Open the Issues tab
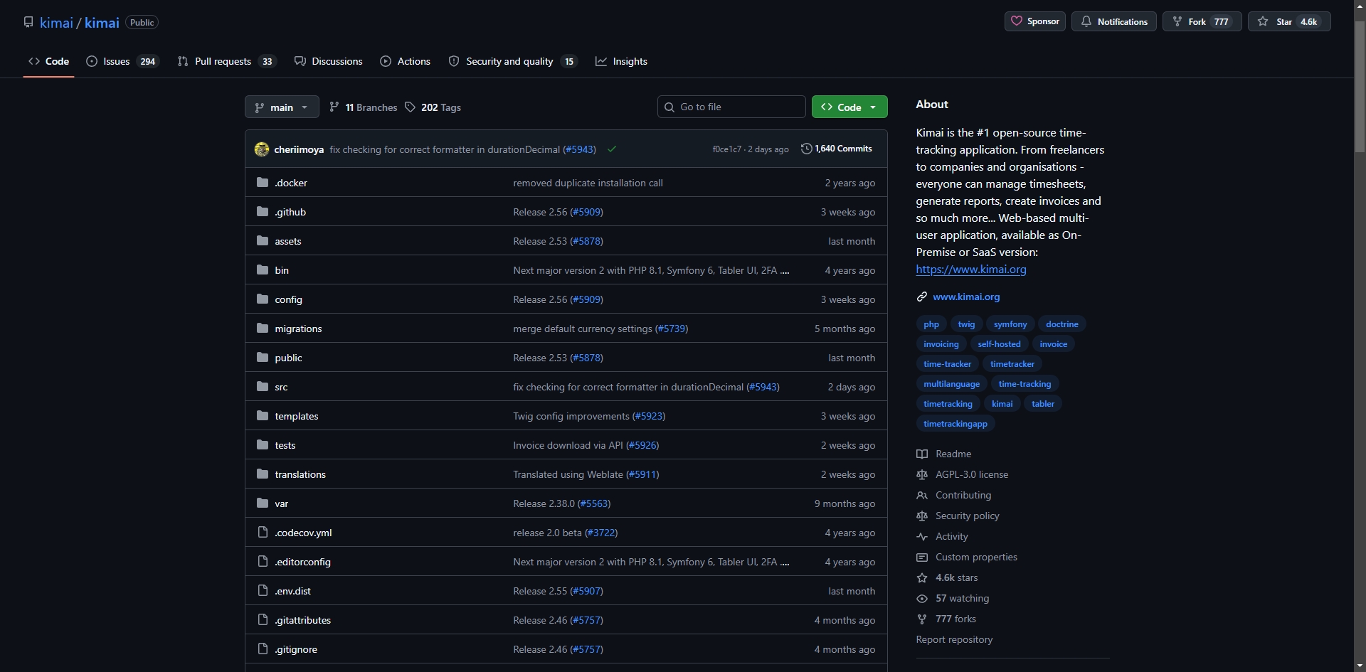 click(x=122, y=61)
